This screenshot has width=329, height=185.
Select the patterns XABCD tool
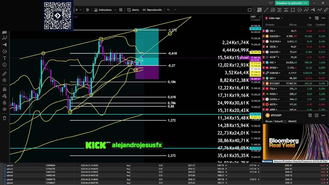pyautogui.click(x=4, y=38)
